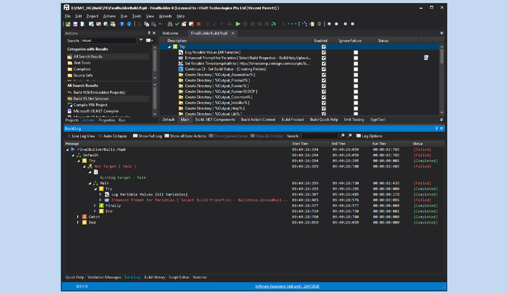Toggle the Enabled checkbox for the Try action
This screenshot has width=508, height=294.
point(324,47)
